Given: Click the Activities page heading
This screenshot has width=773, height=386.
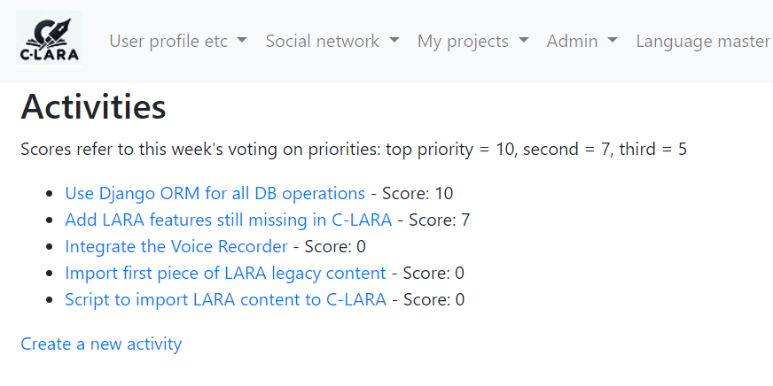Looking at the screenshot, I should coord(93,107).
